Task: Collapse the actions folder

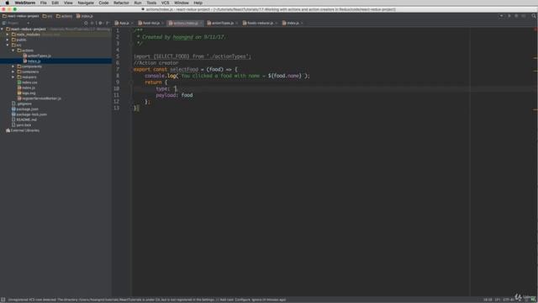Action: tap(13, 50)
